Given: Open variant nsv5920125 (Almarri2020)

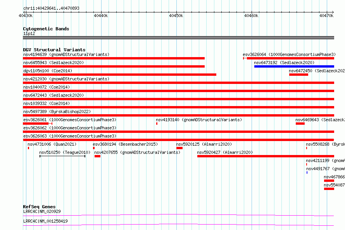Looking at the screenshot, I should point(204,144).
